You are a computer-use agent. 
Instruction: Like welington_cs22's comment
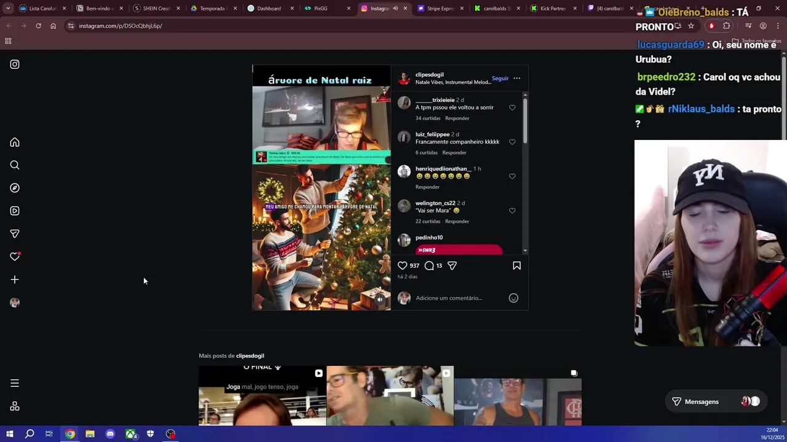512,211
